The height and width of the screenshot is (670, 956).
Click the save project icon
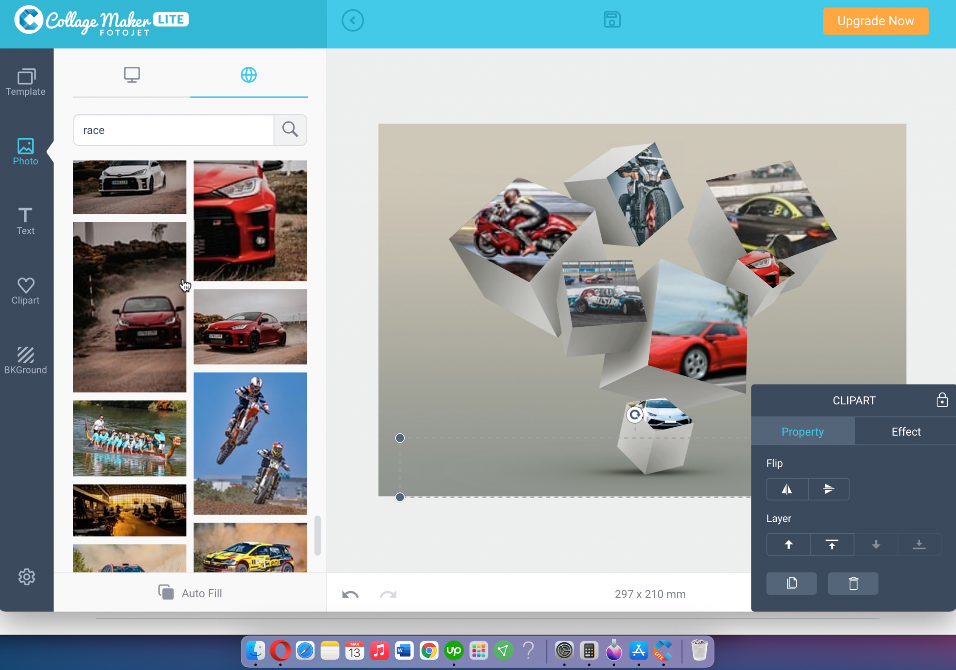[x=612, y=20]
